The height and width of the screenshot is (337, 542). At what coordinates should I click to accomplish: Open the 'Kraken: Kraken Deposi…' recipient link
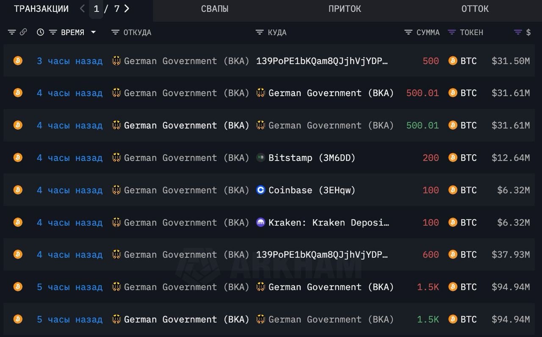pos(329,223)
